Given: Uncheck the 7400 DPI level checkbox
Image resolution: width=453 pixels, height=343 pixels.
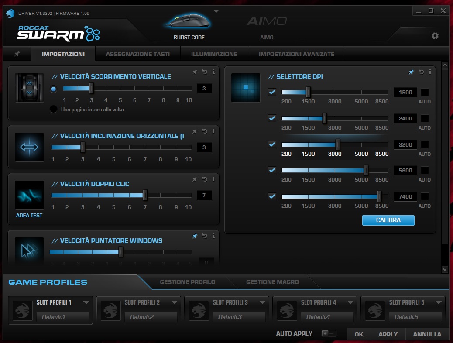Looking at the screenshot, I should (x=272, y=196).
